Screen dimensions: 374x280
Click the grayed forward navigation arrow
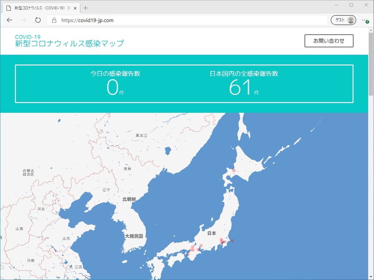[23, 20]
